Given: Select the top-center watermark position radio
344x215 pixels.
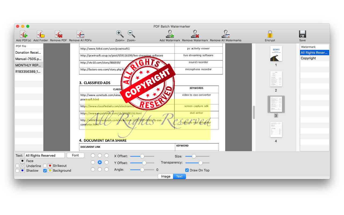Looking at the screenshot, I should tap(100, 155).
